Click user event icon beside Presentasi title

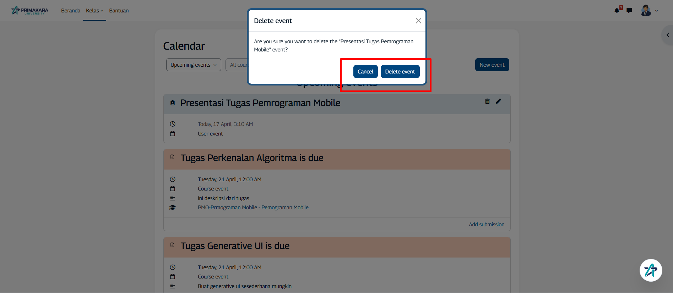173,103
